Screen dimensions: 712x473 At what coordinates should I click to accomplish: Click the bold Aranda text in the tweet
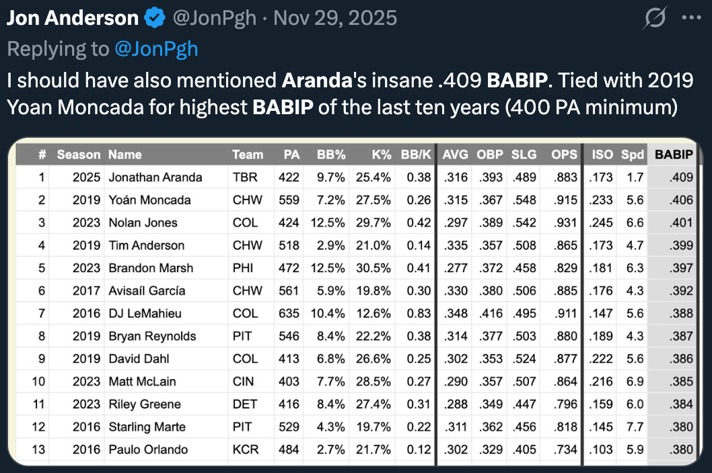(x=312, y=81)
